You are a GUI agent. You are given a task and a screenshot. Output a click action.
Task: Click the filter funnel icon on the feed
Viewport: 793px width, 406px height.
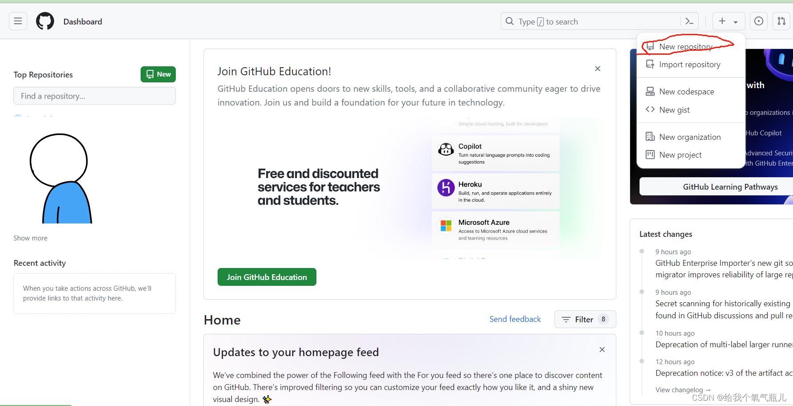tap(566, 319)
